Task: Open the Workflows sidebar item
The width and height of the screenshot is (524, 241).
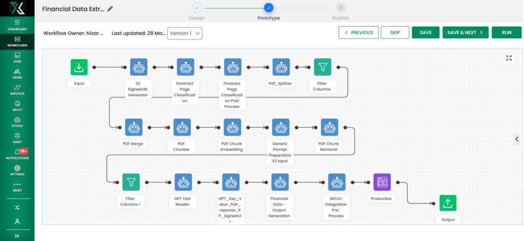Action: [17, 42]
